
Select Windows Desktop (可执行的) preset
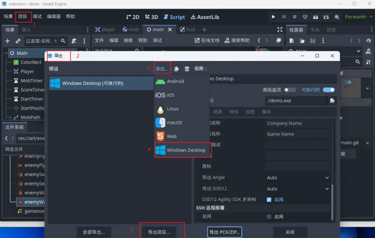tap(101, 83)
